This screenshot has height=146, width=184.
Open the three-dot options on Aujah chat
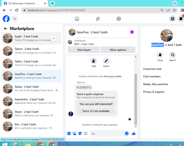(x=53, y=38)
